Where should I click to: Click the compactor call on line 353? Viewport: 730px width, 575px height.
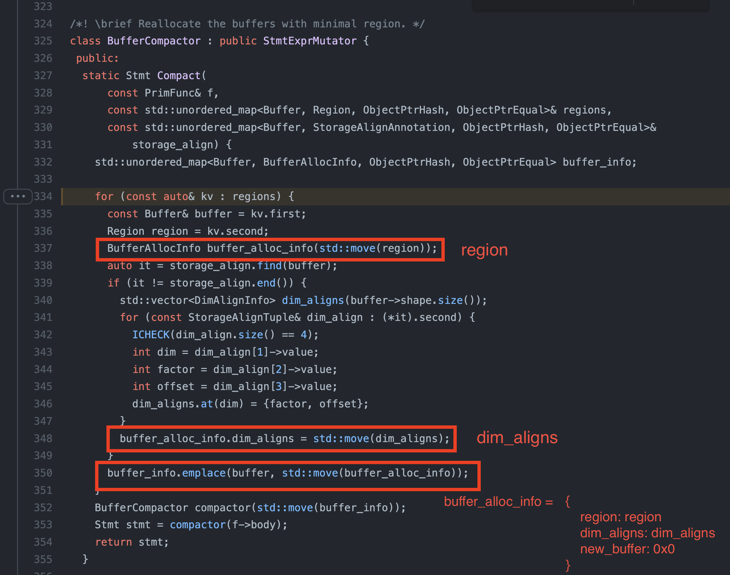click(x=198, y=525)
